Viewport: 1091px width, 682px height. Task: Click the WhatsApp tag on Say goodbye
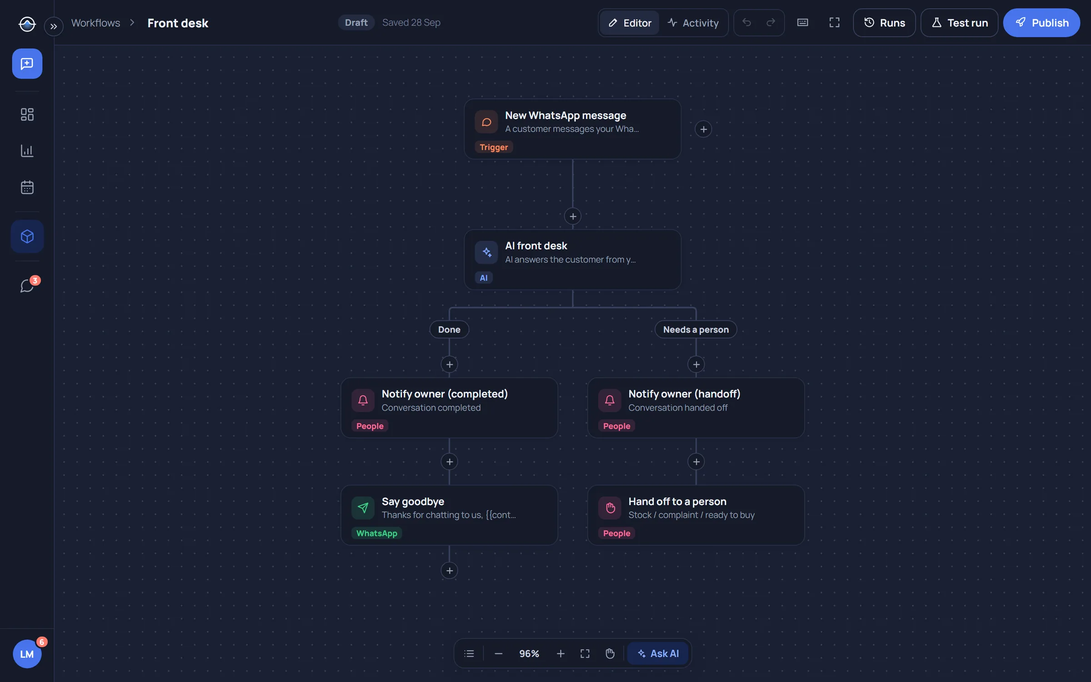click(376, 533)
